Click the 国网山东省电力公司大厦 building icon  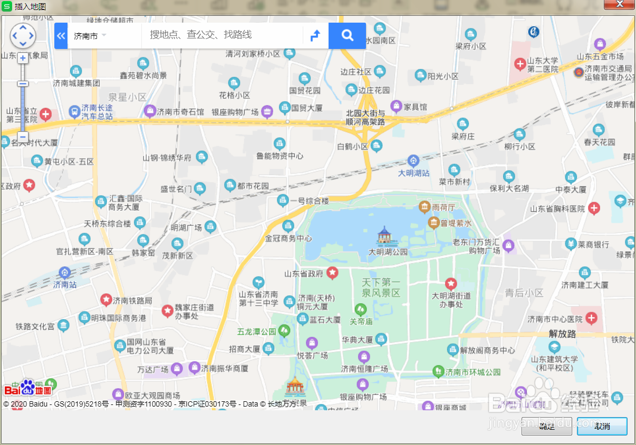click(120, 345)
